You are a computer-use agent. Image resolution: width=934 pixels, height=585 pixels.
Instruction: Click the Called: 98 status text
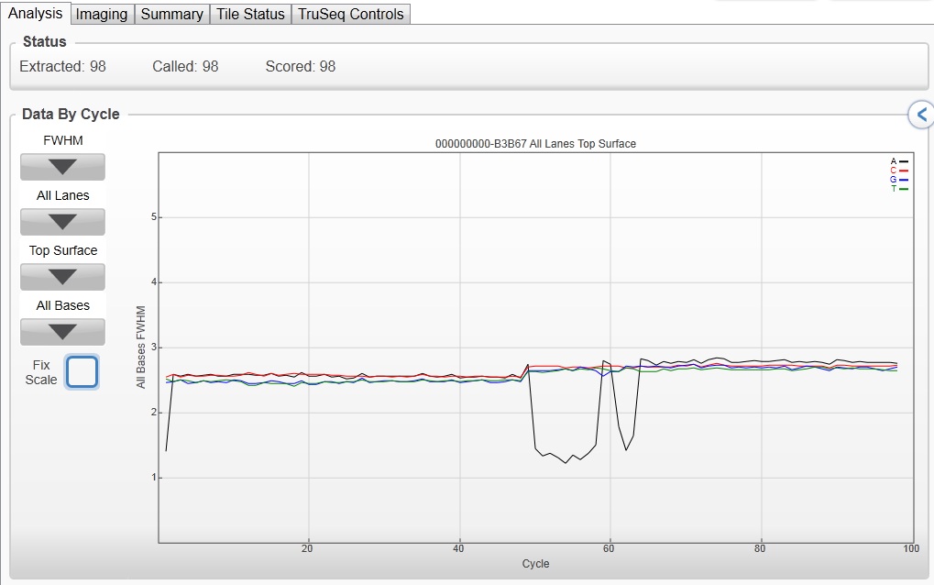pos(185,66)
